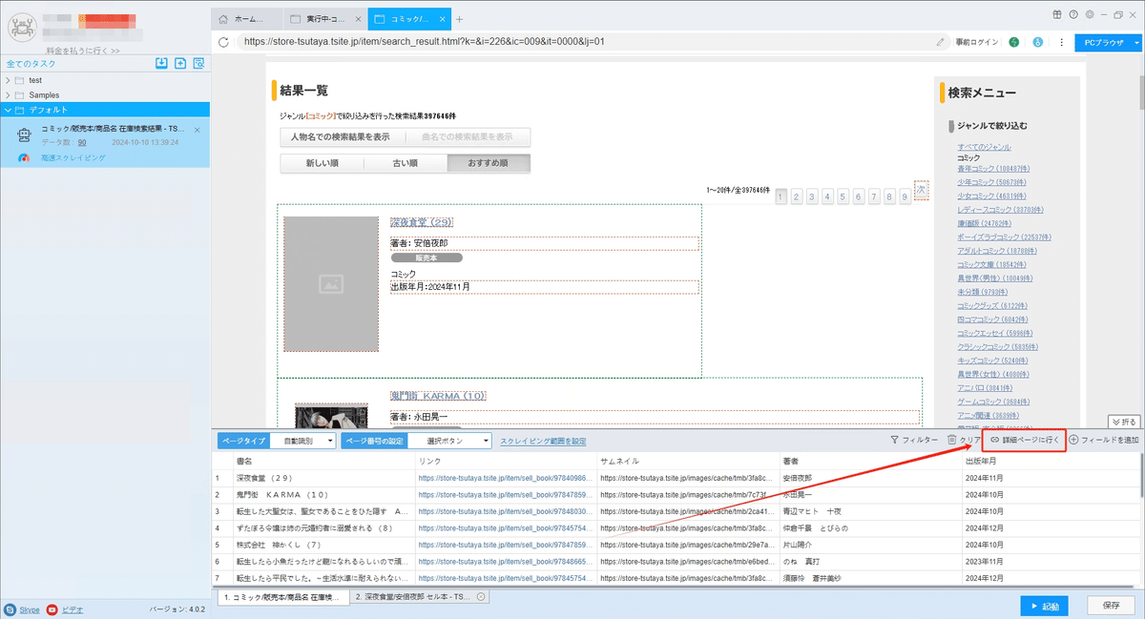Select bottom tab 2 深夜食堂/安倍夜郎
Screen dimensions: 1145x619
tap(421, 596)
